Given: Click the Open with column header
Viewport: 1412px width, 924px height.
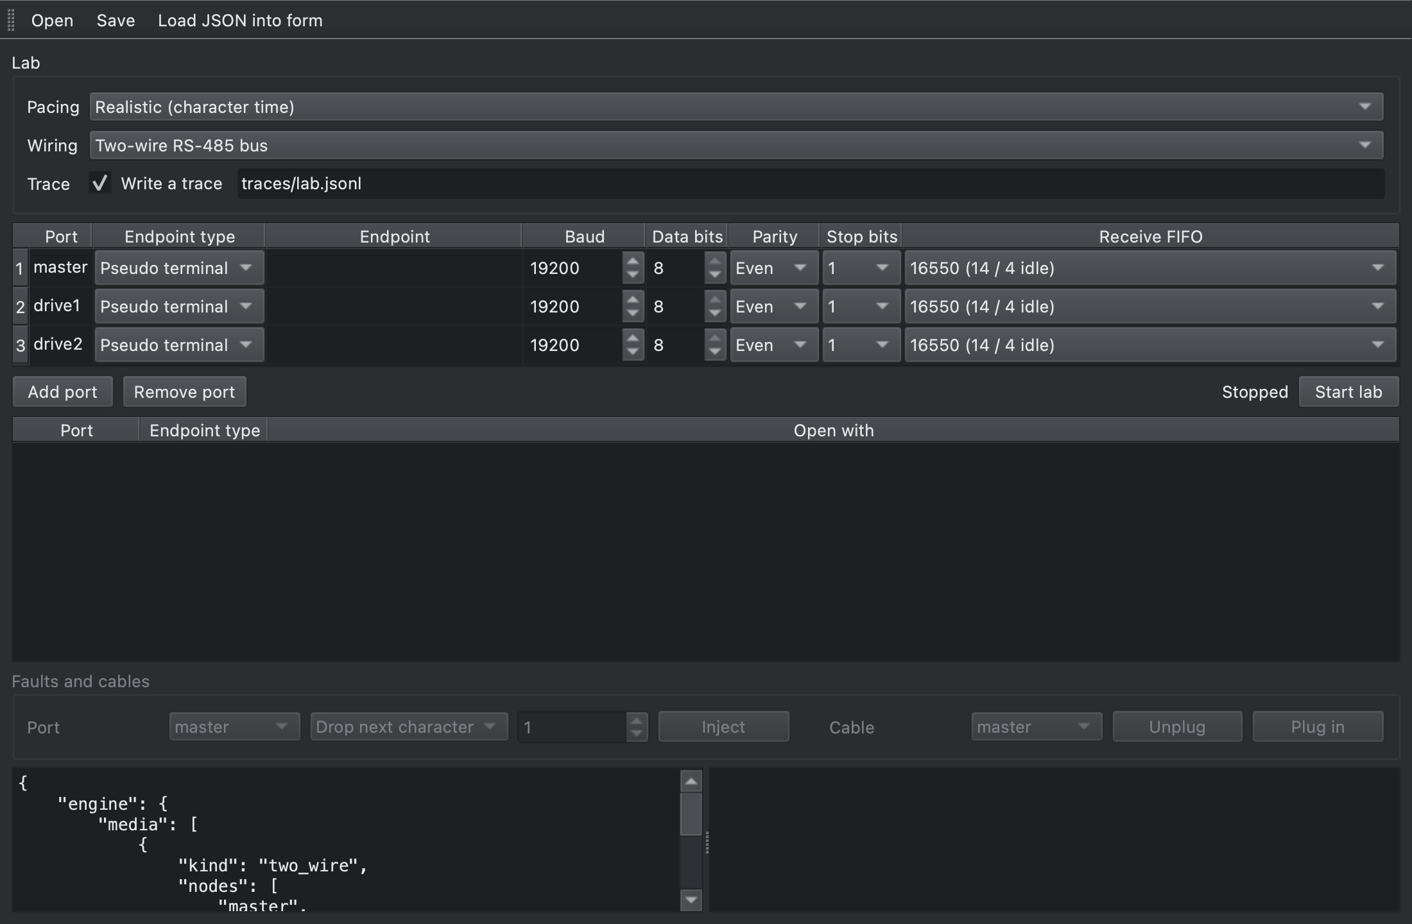Looking at the screenshot, I should pyautogui.click(x=833, y=430).
